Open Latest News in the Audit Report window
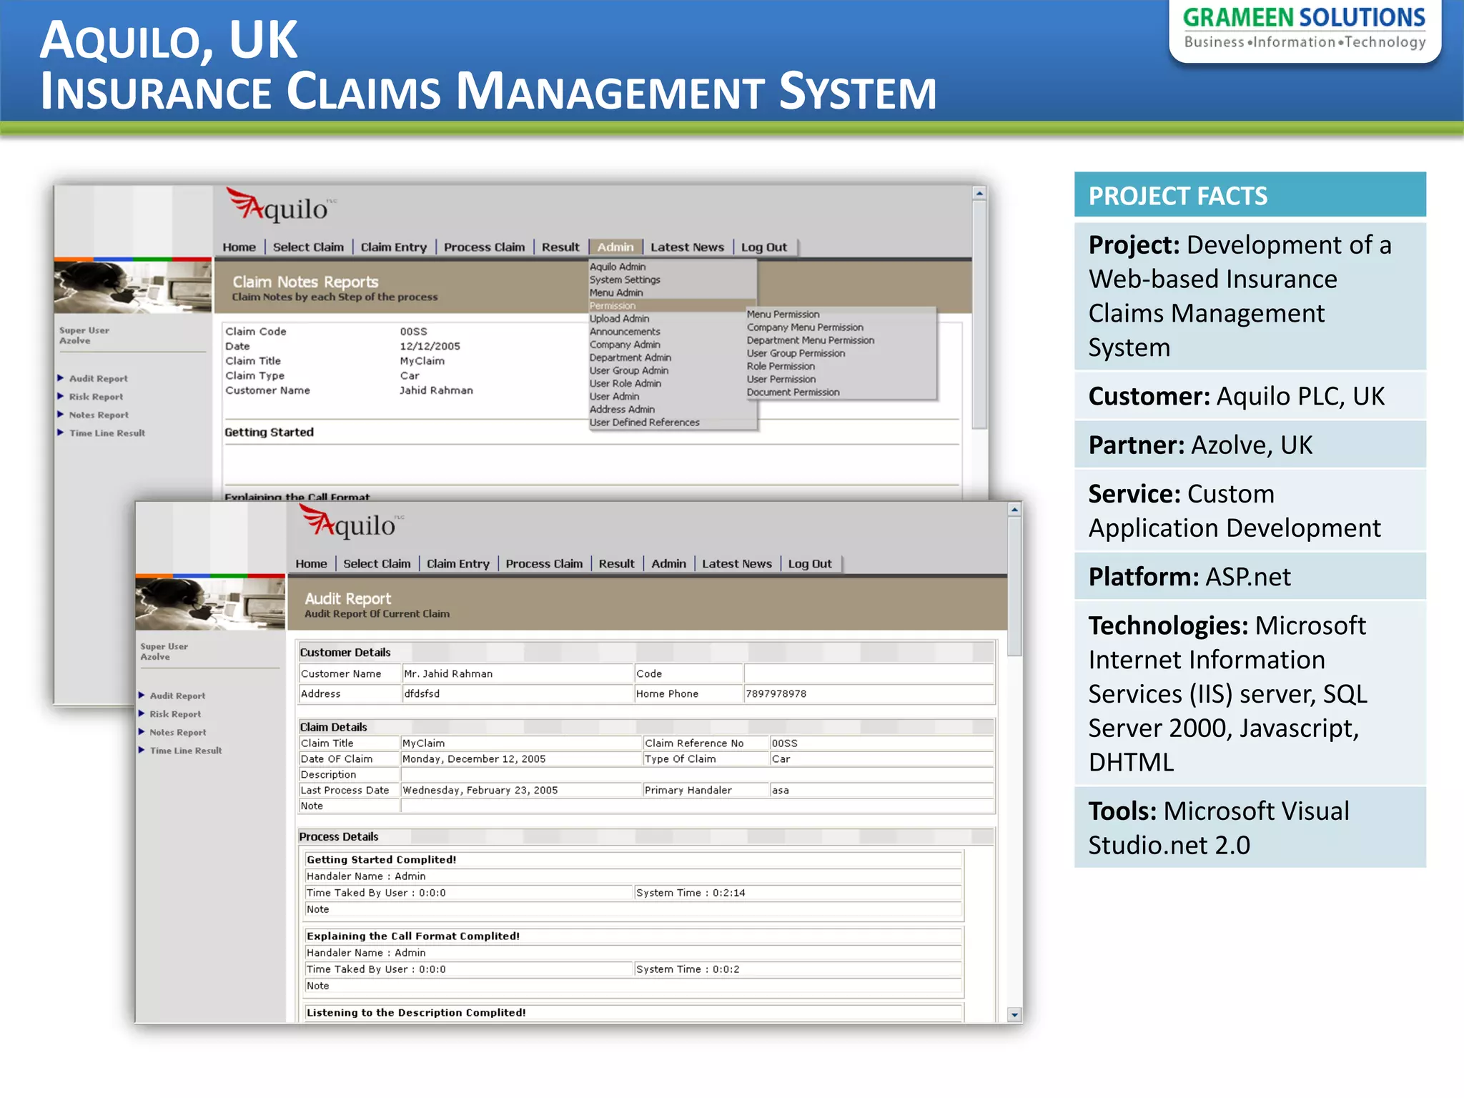Viewport: 1464px width, 1098px height. click(x=737, y=564)
